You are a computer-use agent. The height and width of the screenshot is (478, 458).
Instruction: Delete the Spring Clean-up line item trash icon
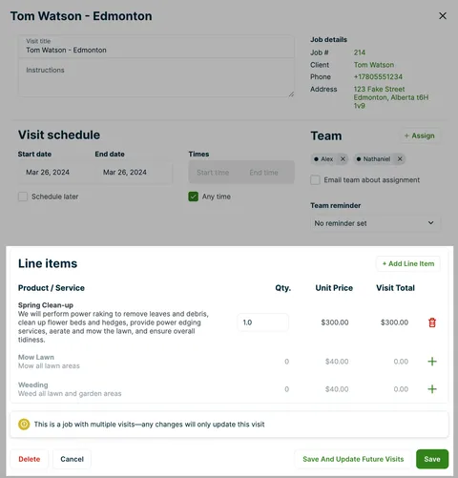pos(432,322)
